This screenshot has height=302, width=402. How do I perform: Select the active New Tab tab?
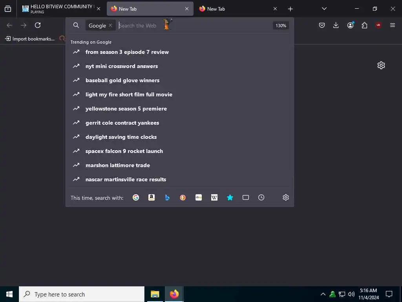[x=150, y=9]
